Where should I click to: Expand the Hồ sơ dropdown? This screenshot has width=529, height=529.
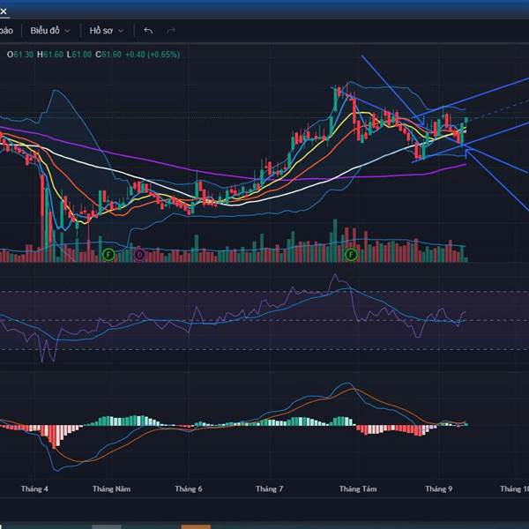tap(106, 31)
